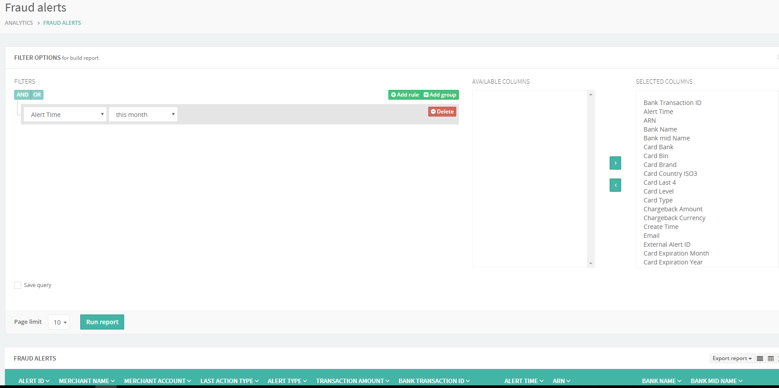The height and width of the screenshot is (388, 779).
Task: Select 'Card Bank' in selected columns
Action: coord(658,147)
